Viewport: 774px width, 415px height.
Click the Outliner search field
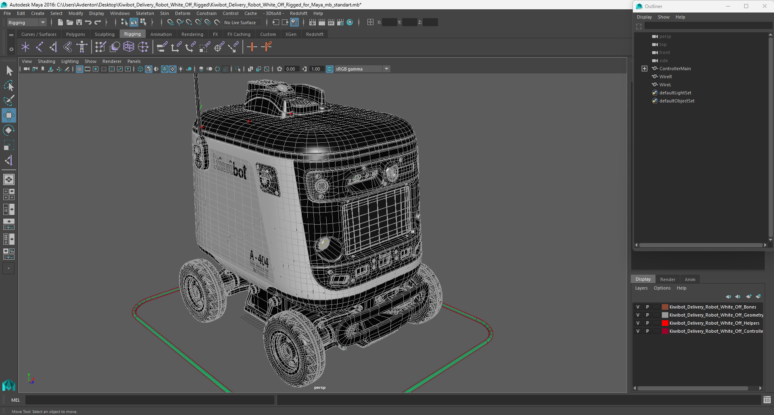708,26
